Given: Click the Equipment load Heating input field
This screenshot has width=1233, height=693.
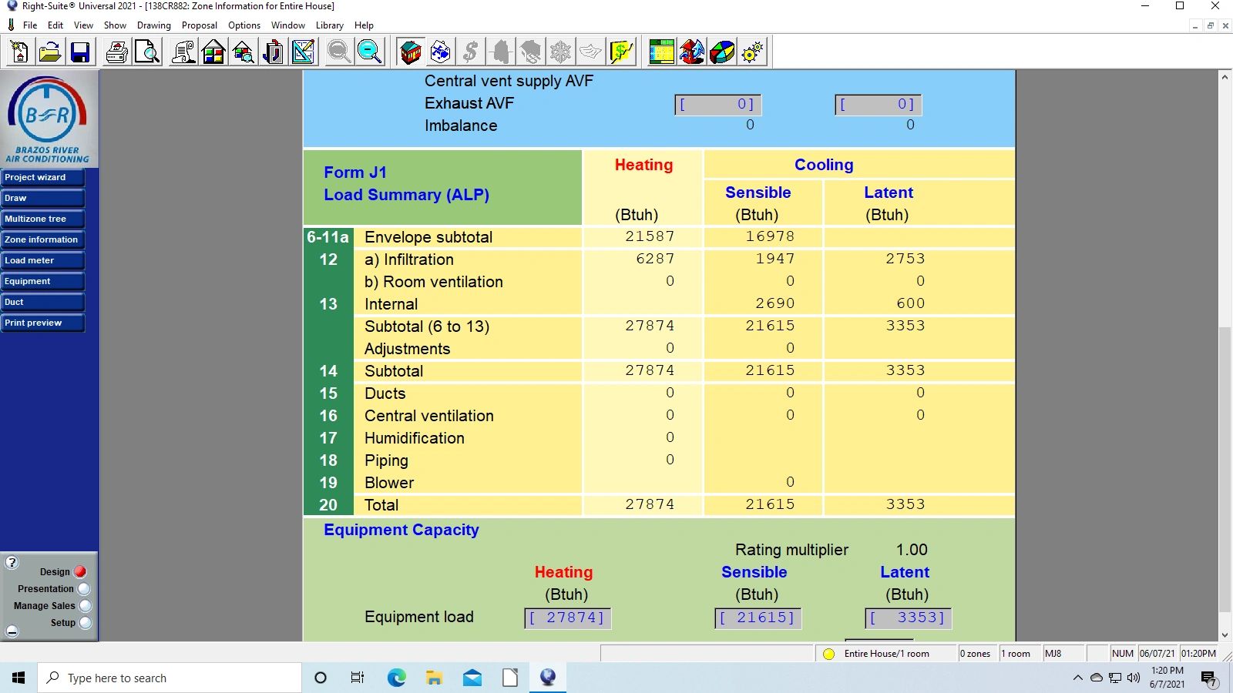Looking at the screenshot, I should click(568, 618).
